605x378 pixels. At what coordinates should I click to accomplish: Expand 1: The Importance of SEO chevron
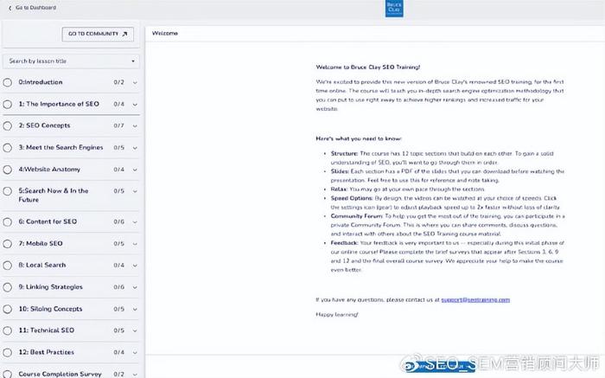point(135,105)
